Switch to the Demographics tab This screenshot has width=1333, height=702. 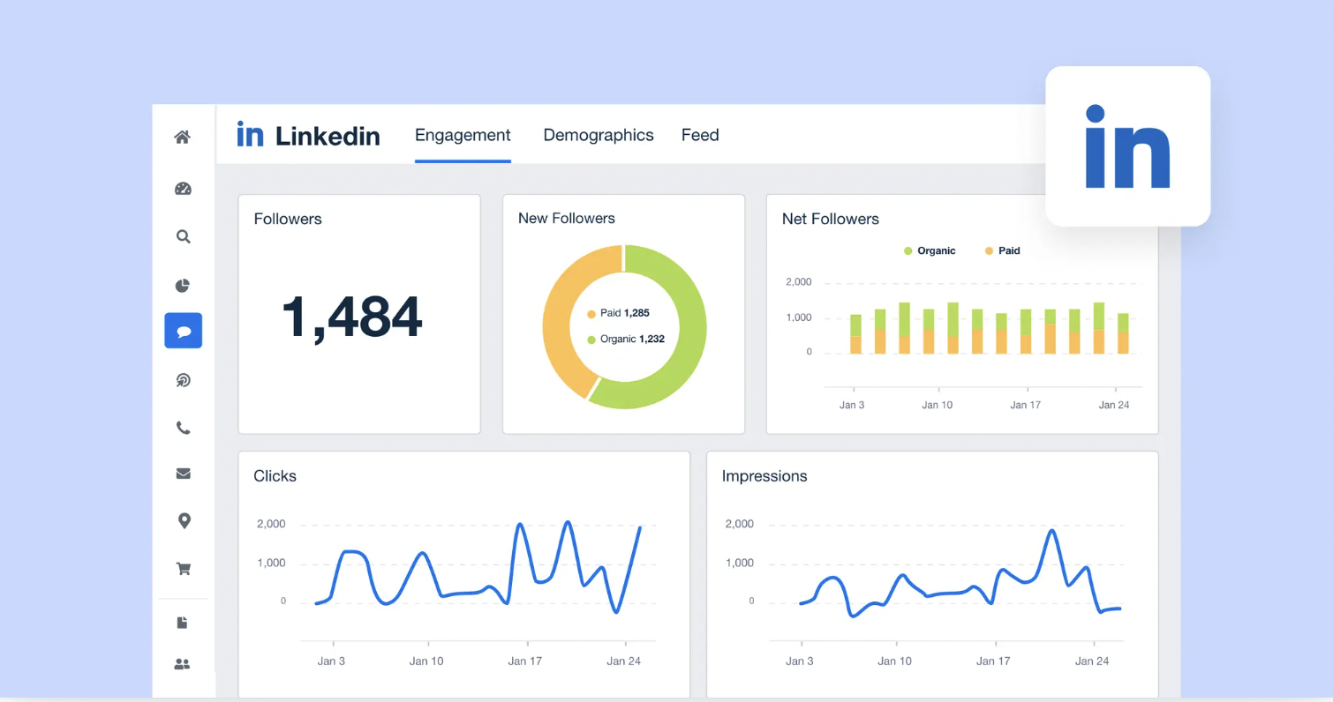tap(599, 135)
